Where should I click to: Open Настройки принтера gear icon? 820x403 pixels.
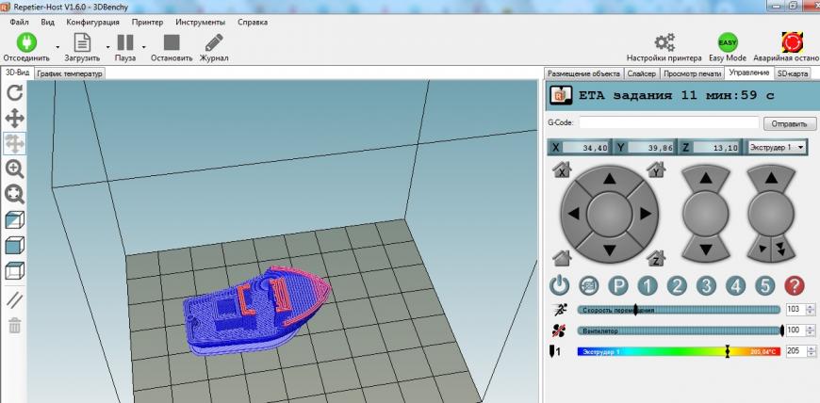tap(664, 42)
